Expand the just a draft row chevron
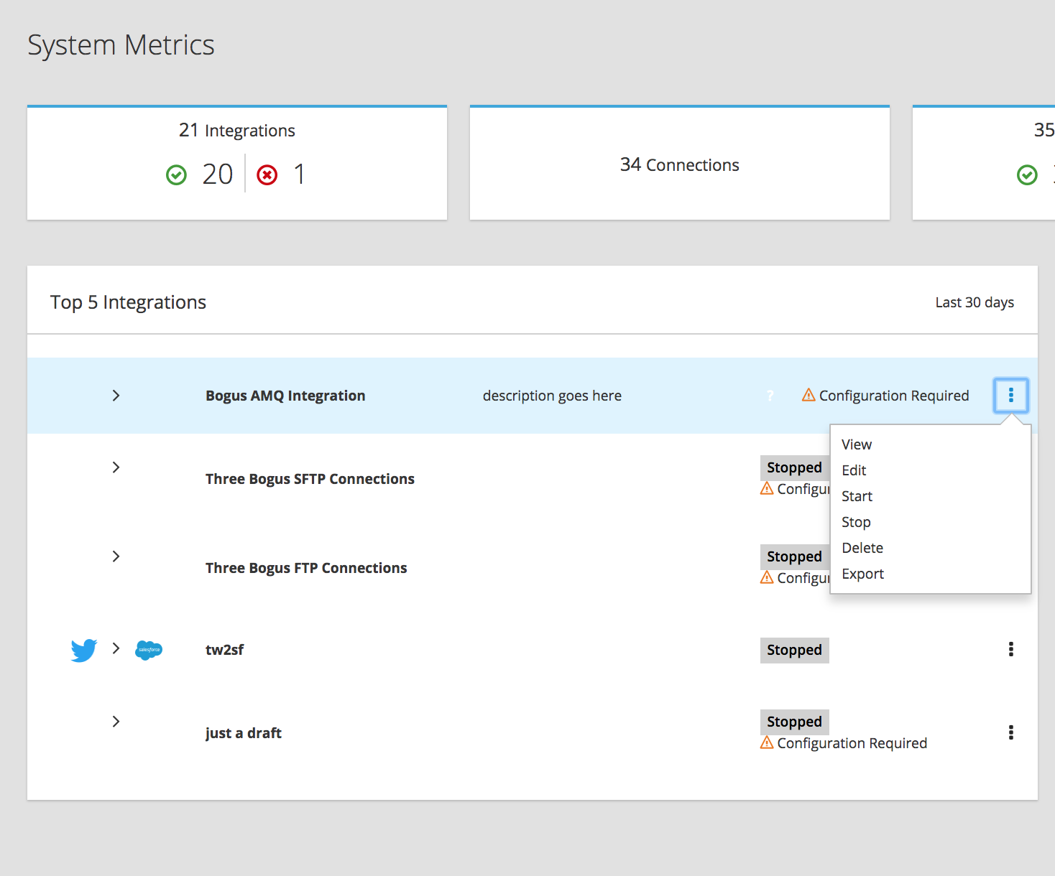Image resolution: width=1055 pixels, height=876 pixels. pyautogui.click(x=116, y=722)
